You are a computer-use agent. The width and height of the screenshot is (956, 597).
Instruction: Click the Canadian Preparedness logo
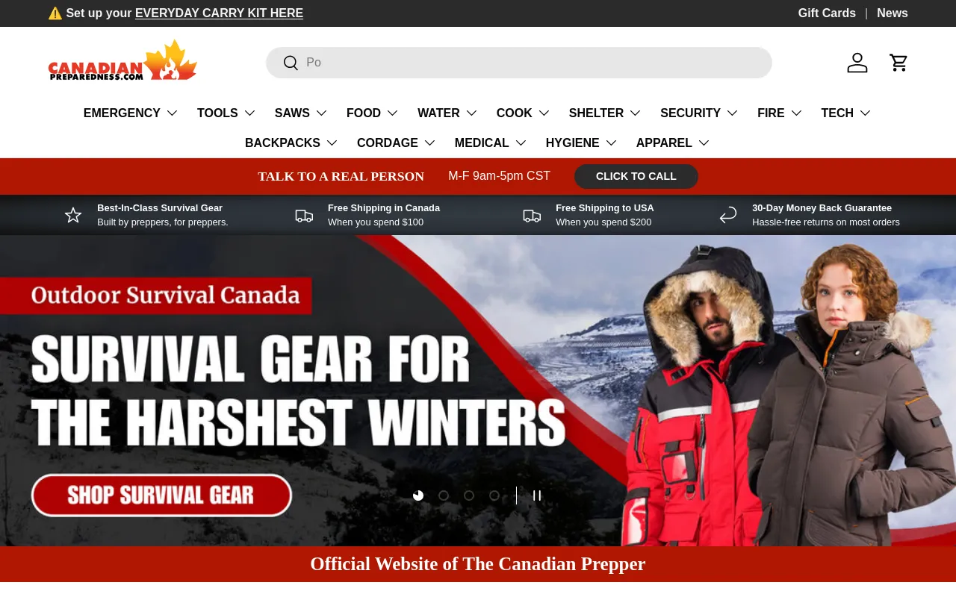point(122,60)
